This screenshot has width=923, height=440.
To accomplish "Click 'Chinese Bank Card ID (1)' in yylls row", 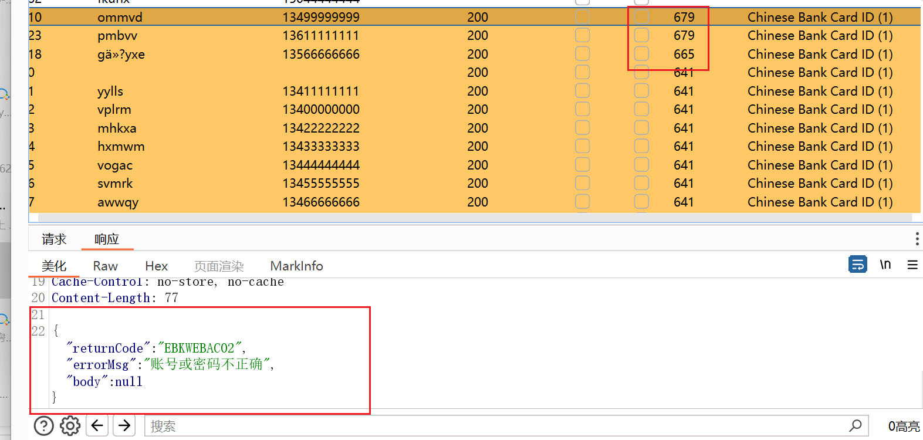I will tap(820, 92).
